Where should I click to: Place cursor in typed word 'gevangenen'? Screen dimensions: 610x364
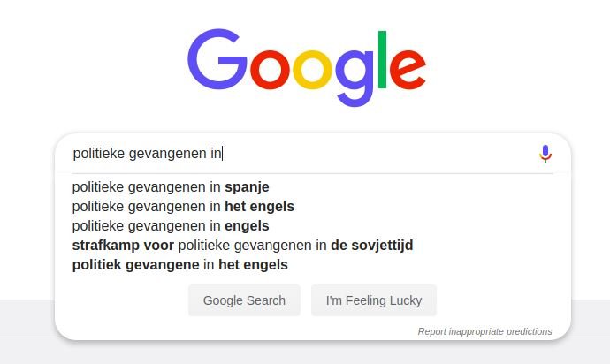coord(168,154)
